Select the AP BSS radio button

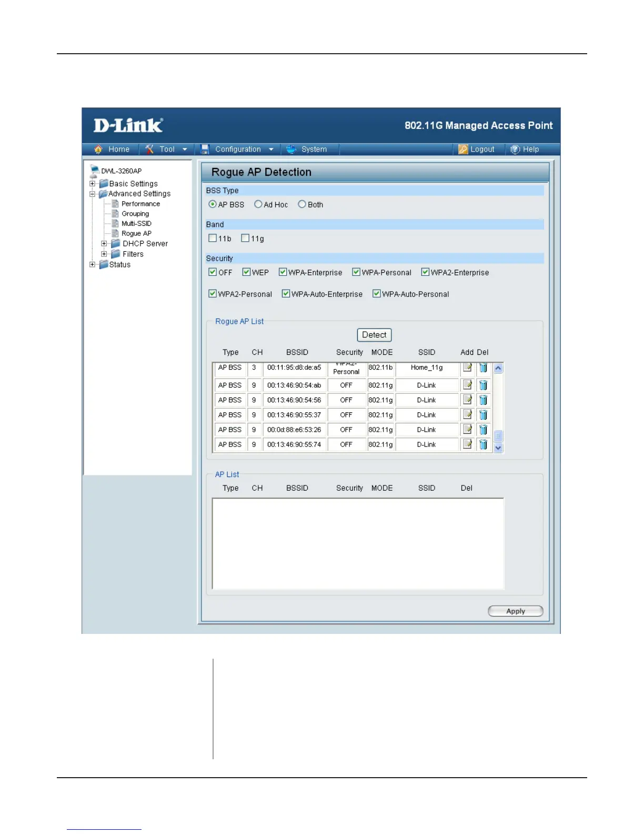click(213, 204)
